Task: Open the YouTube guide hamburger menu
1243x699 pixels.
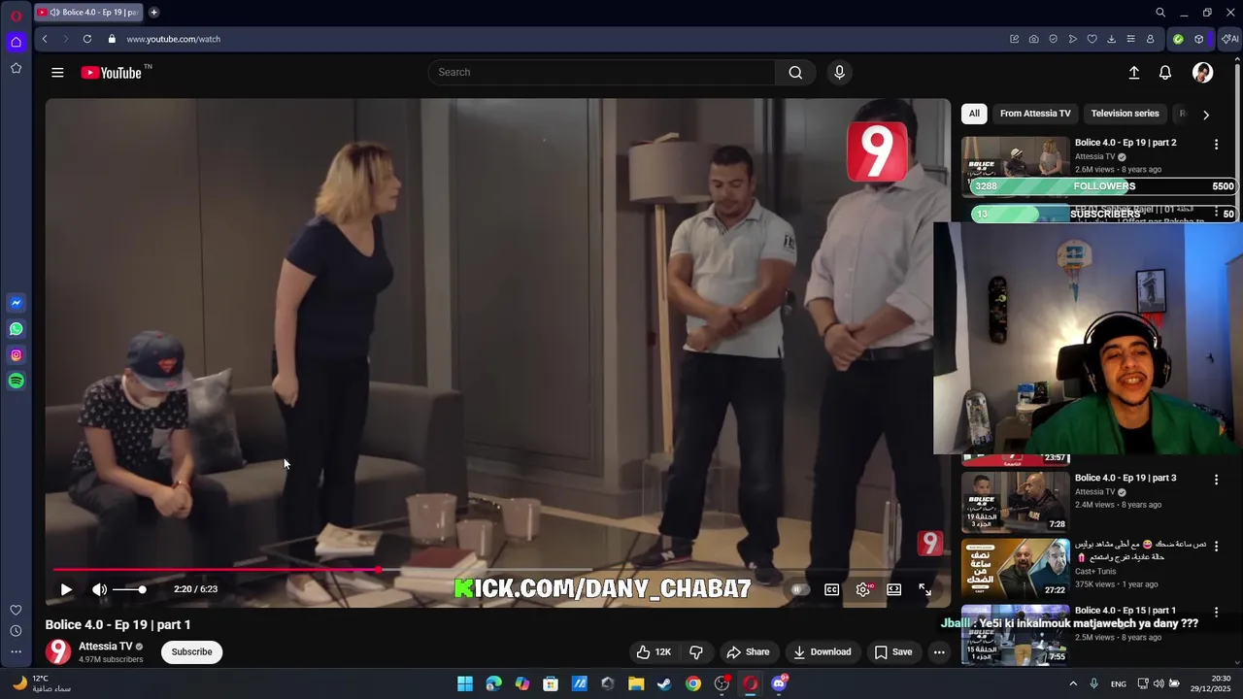Action: point(57,73)
